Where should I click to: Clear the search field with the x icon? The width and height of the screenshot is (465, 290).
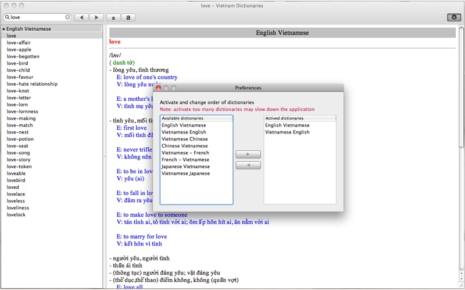[67, 17]
